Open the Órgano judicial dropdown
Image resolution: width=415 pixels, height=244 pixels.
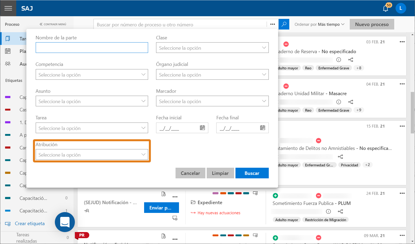click(212, 75)
